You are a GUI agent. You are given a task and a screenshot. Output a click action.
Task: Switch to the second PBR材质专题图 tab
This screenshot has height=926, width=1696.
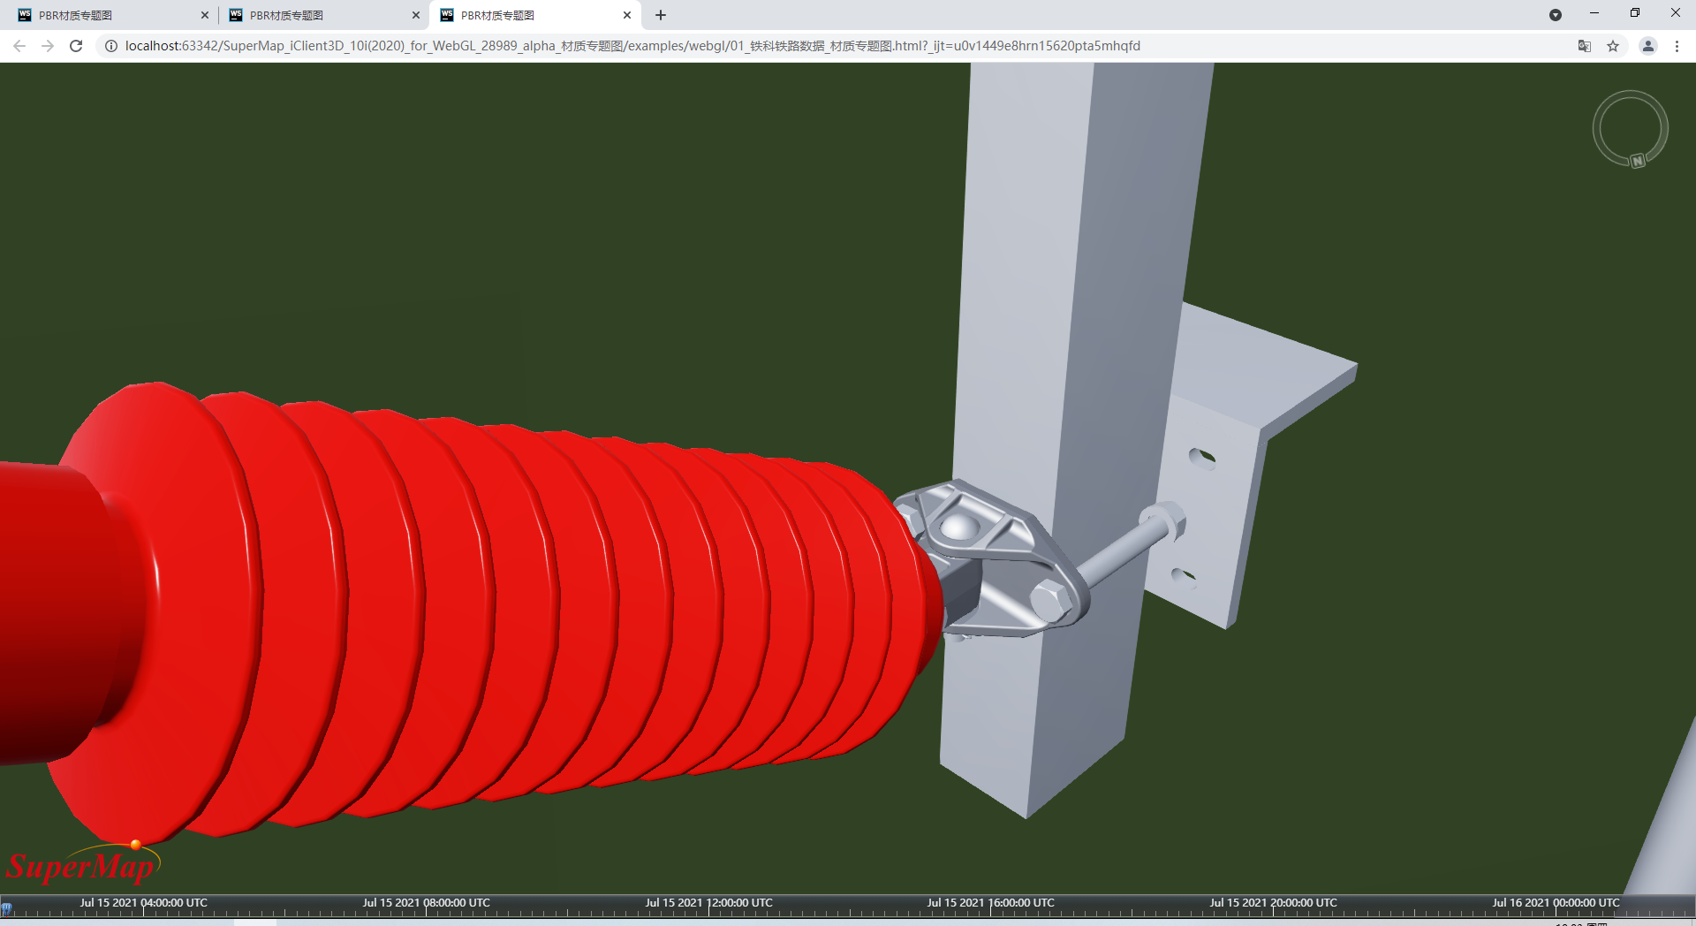pyautogui.click(x=318, y=15)
